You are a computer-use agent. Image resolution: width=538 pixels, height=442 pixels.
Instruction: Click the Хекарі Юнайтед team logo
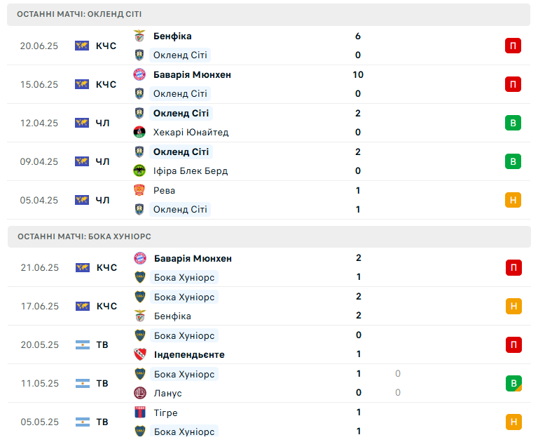point(139,132)
